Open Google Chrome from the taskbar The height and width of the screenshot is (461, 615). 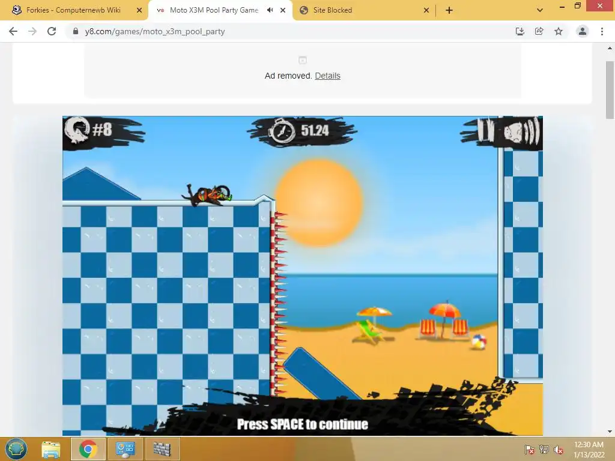(88, 449)
